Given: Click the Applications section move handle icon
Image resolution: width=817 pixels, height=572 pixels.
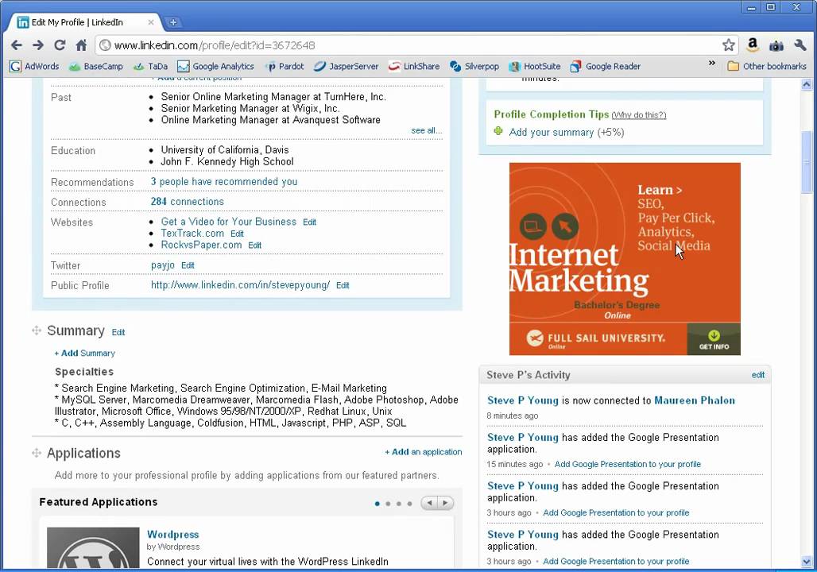Looking at the screenshot, I should (x=37, y=453).
